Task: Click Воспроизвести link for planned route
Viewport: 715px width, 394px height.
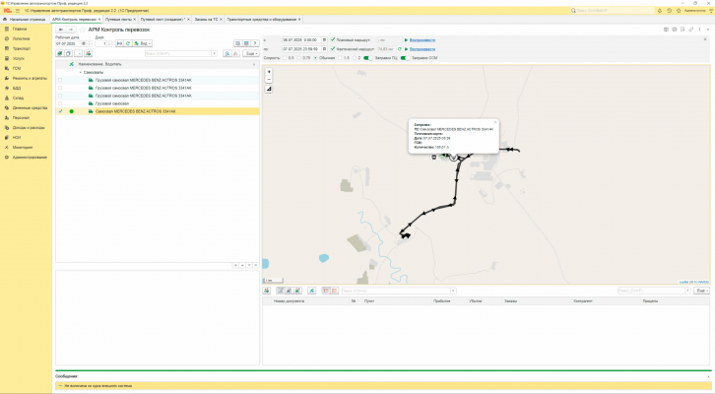Action: (x=422, y=40)
